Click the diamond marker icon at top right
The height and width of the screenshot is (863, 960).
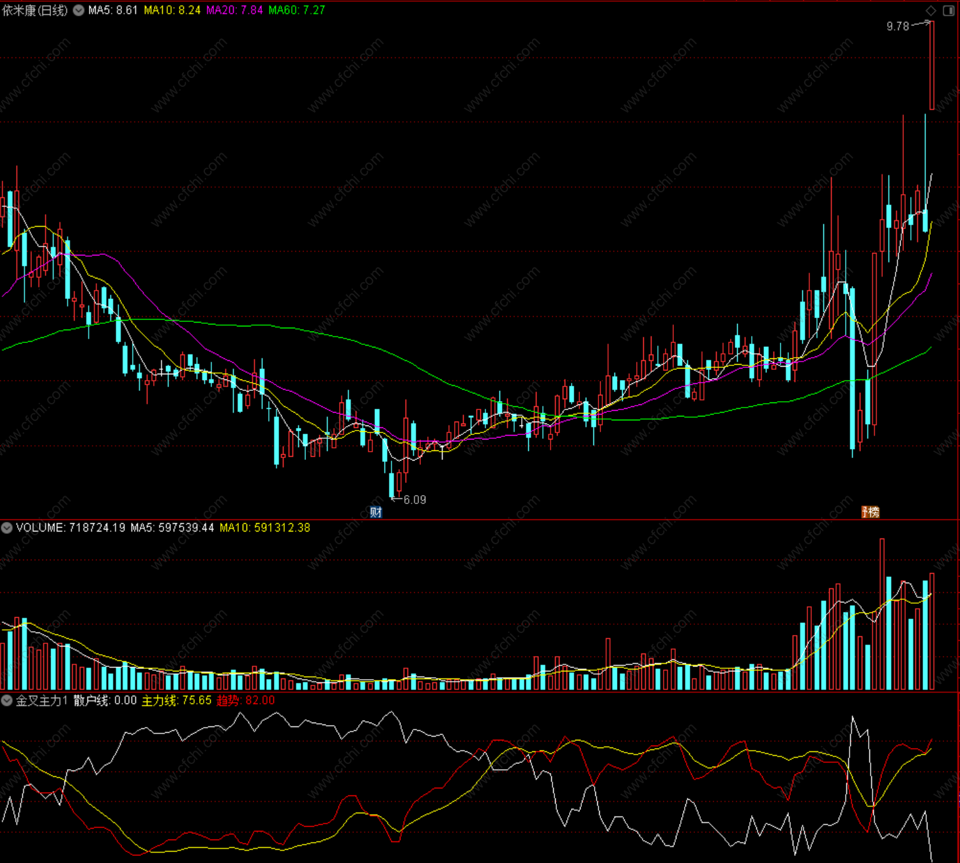(931, 10)
